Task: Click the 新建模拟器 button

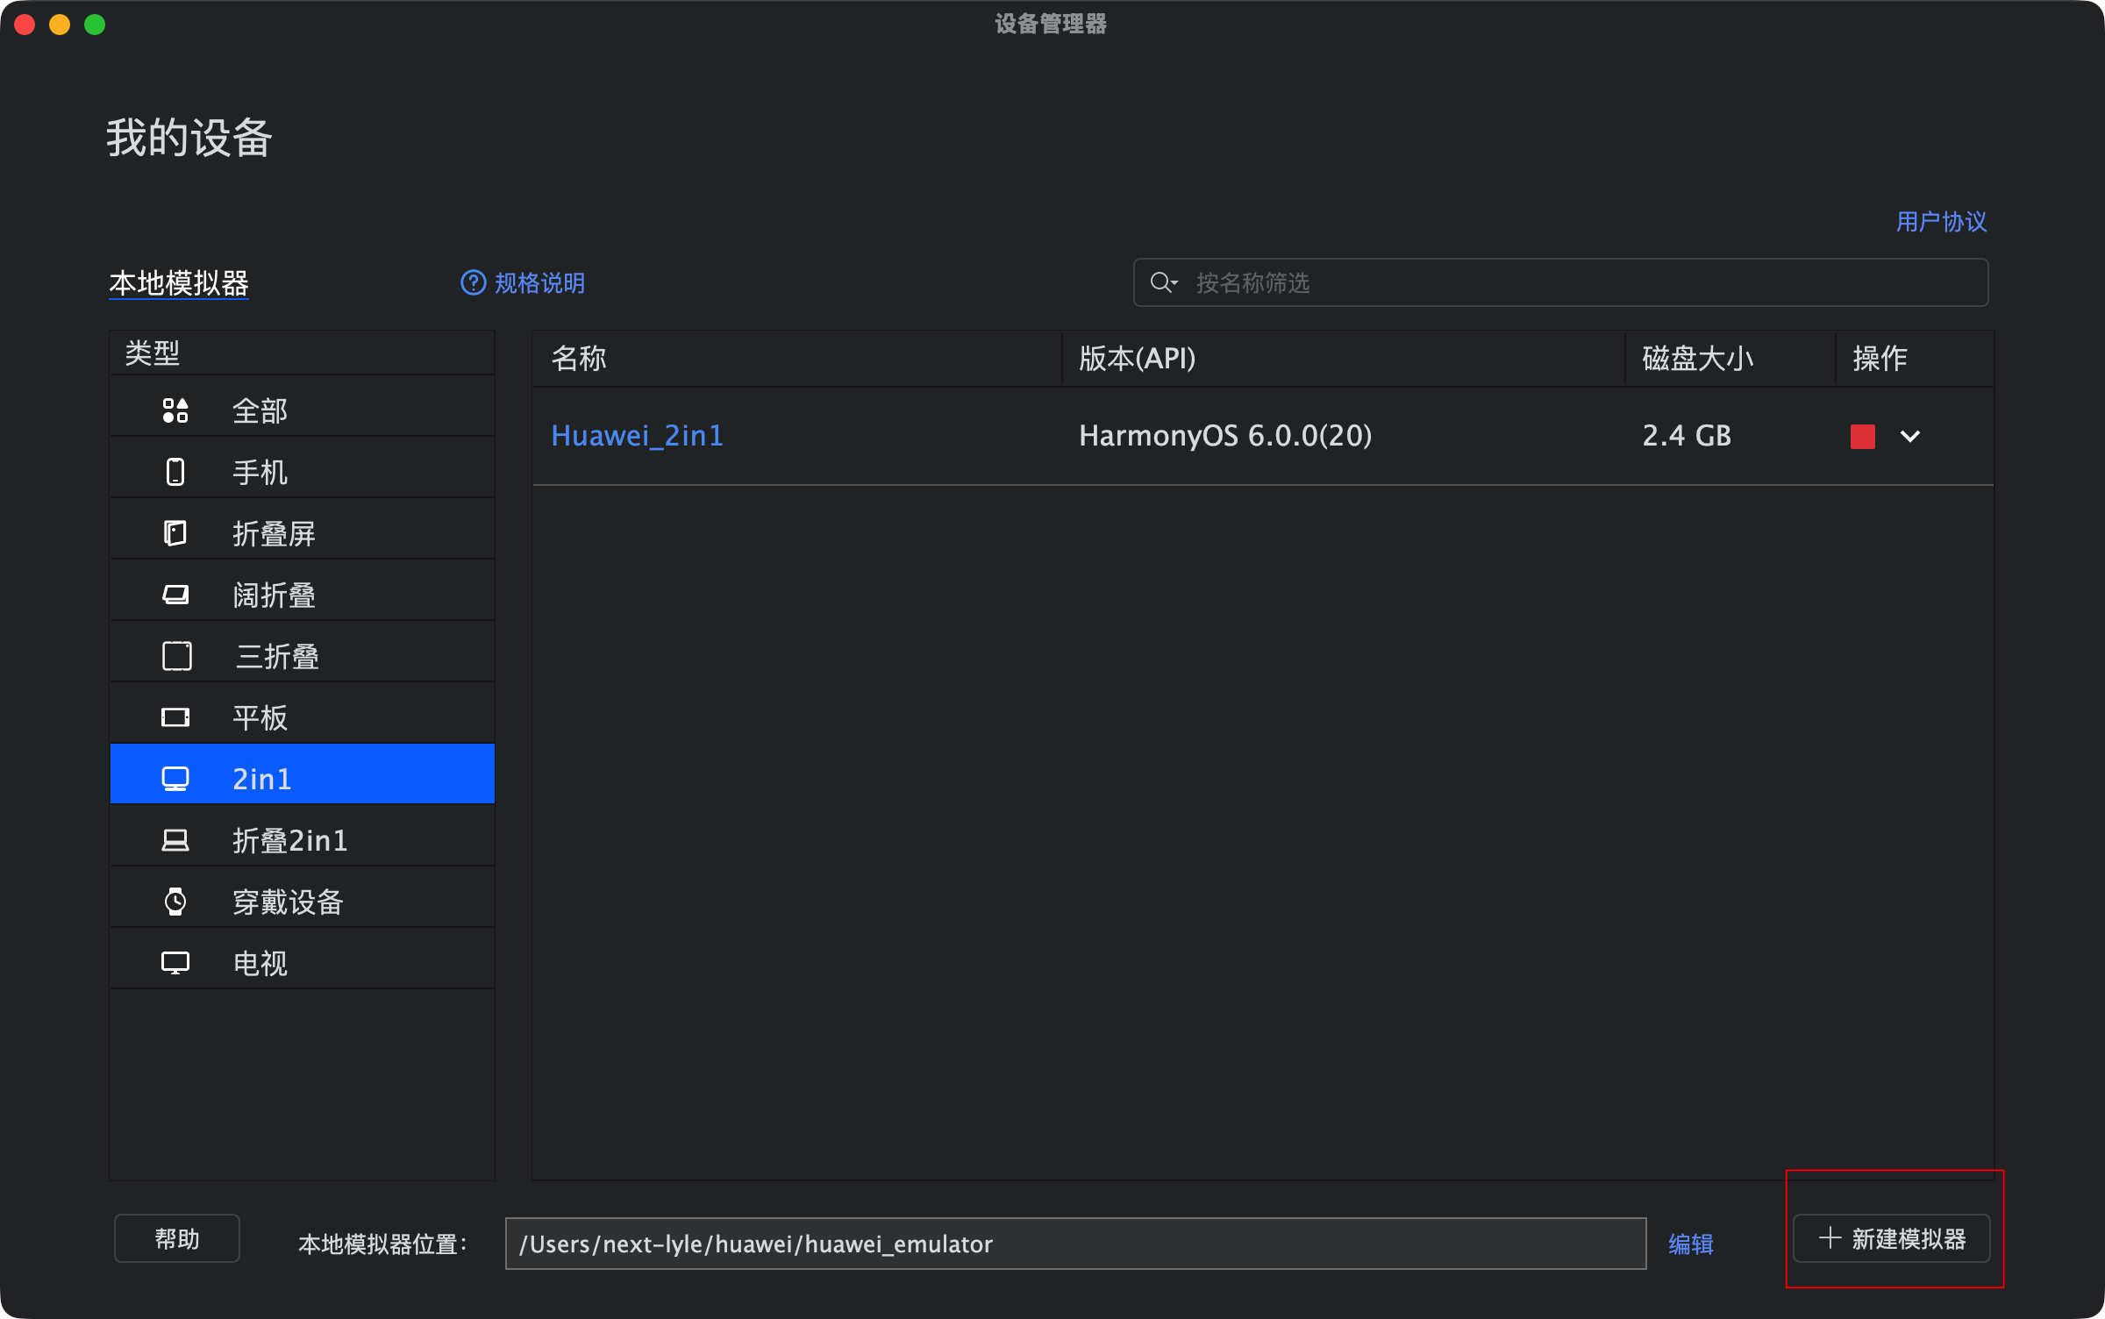Action: (1892, 1238)
